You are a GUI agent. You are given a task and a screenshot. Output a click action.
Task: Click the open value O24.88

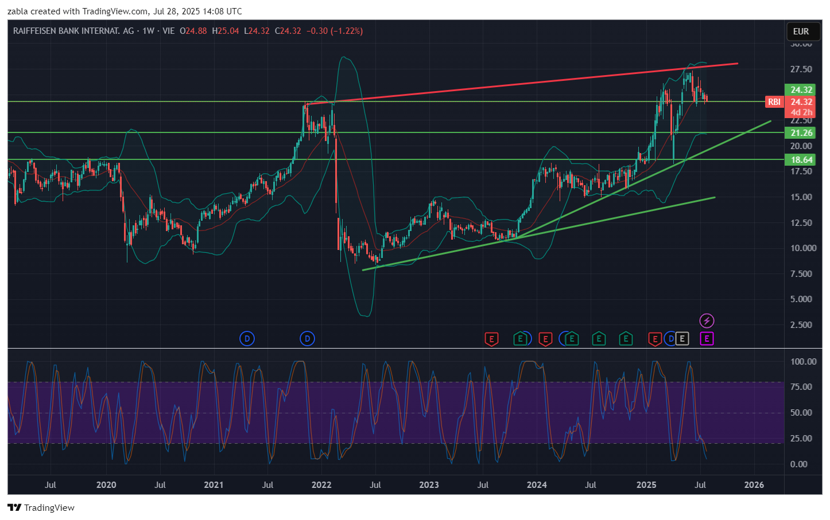pos(193,31)
